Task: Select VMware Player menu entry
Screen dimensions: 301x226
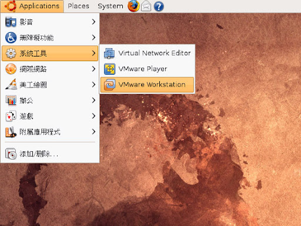Action: click(147, 69)
